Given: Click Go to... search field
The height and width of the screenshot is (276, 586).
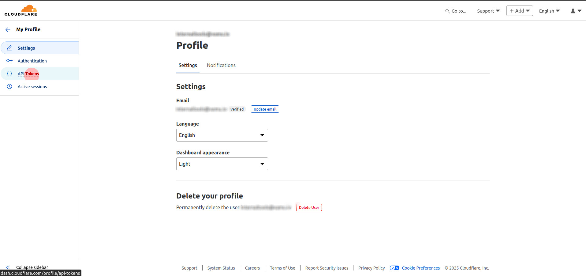Looking at the screenshot, I should coord(456,11).
